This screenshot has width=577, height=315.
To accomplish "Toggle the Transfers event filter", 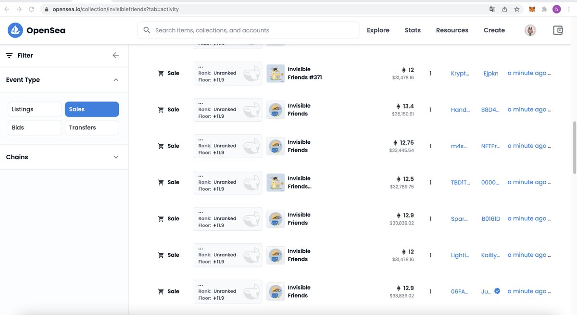I will pos(92,127).
